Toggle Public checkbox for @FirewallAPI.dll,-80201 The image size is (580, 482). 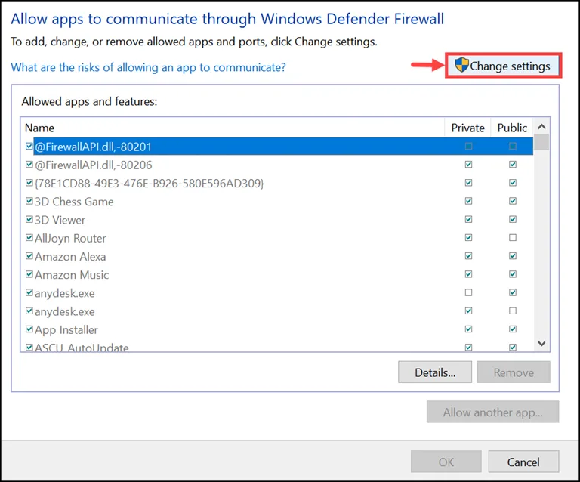pos(513,146)
